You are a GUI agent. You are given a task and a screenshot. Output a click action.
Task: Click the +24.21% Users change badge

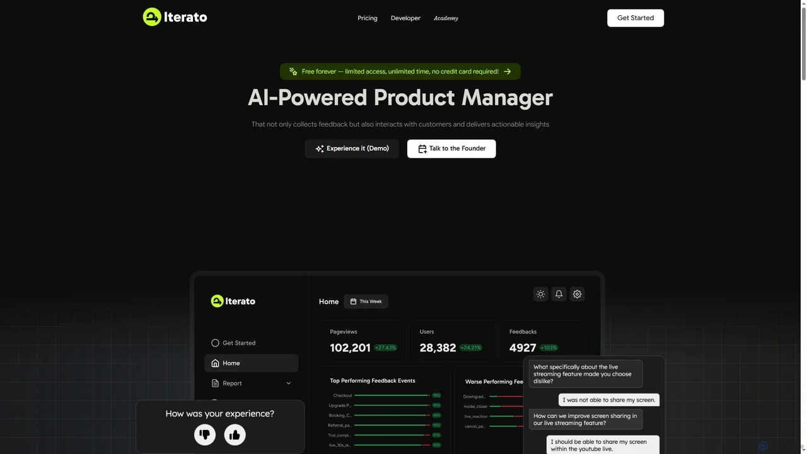click(x=471, y=348)
